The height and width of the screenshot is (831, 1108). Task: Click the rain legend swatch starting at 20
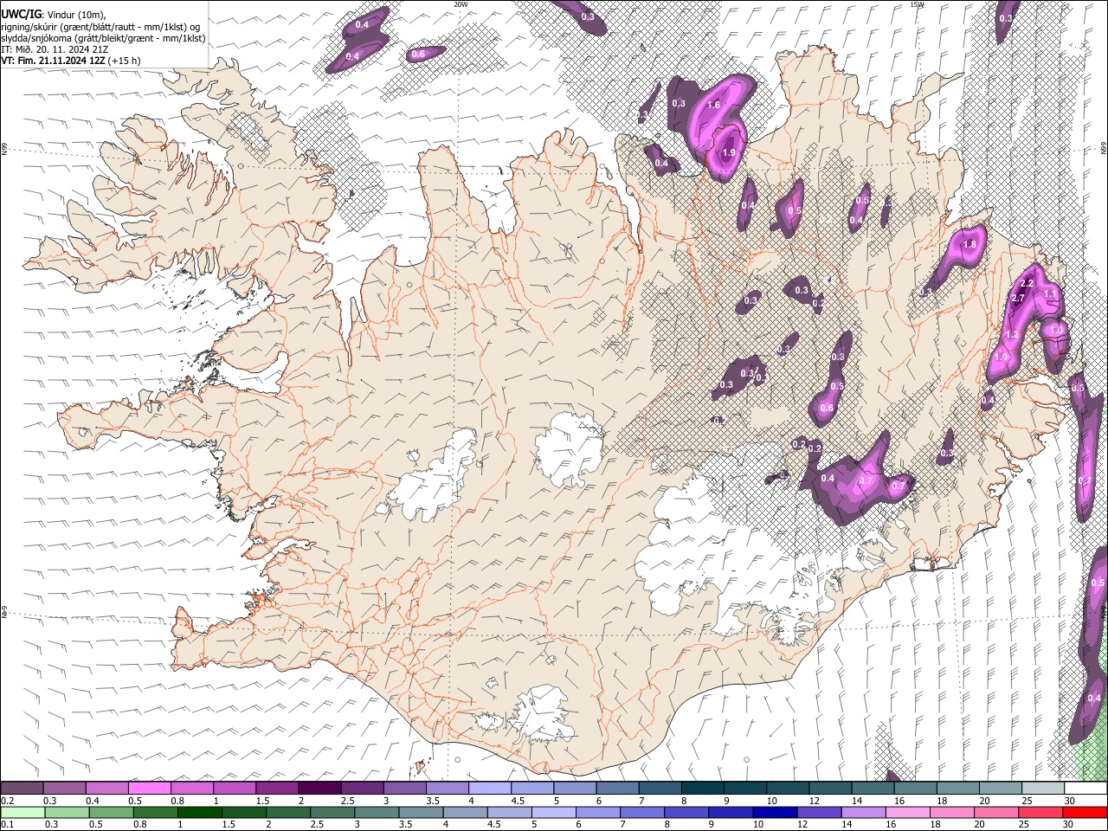tap(995, 812)
